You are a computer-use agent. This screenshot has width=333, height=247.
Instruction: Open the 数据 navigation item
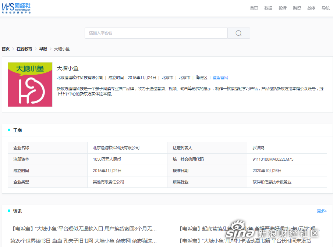[x=268, y=8]
